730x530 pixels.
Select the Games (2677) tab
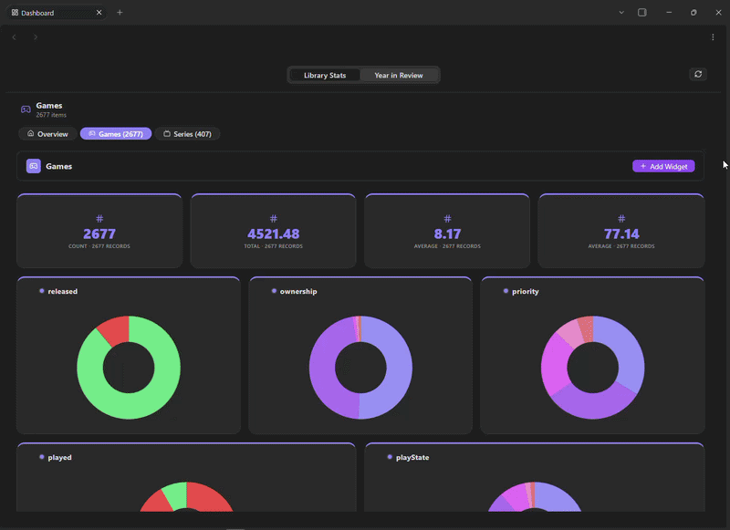[x=116, y=134]
